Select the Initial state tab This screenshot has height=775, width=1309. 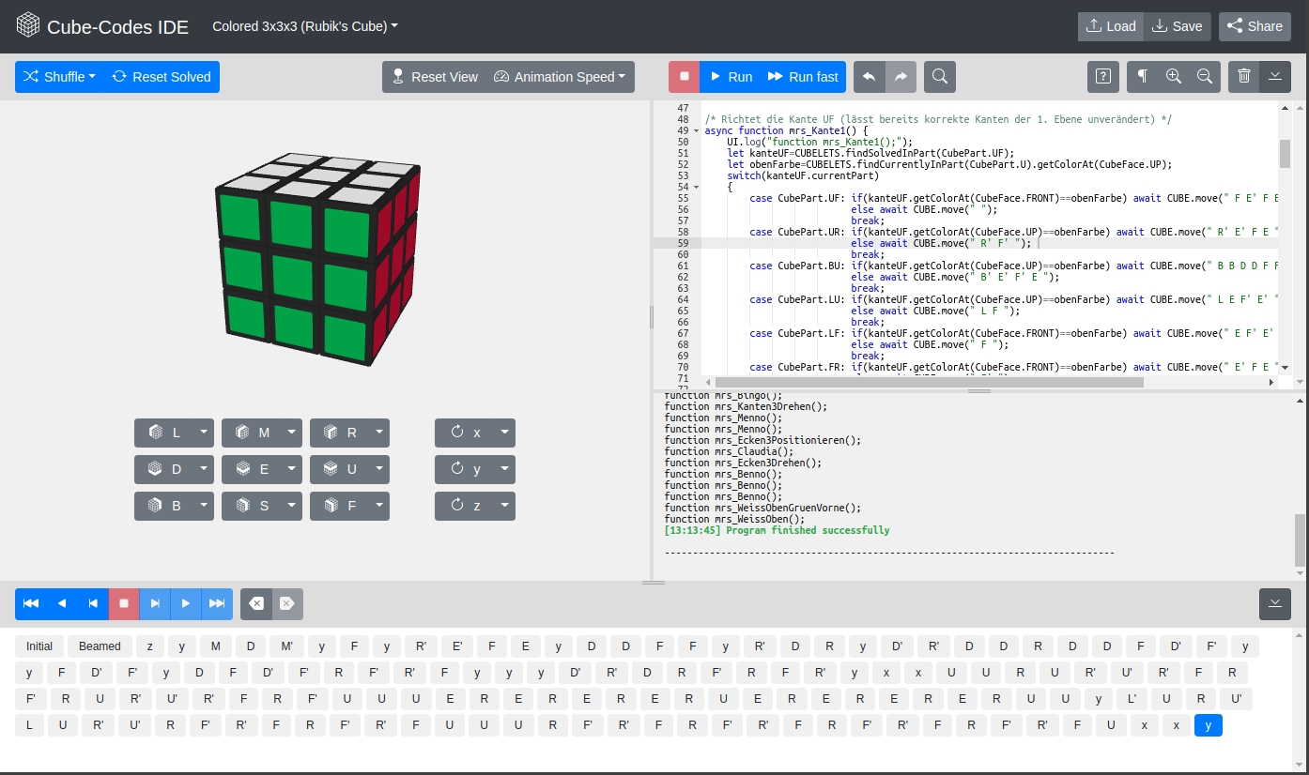(38, 646)
